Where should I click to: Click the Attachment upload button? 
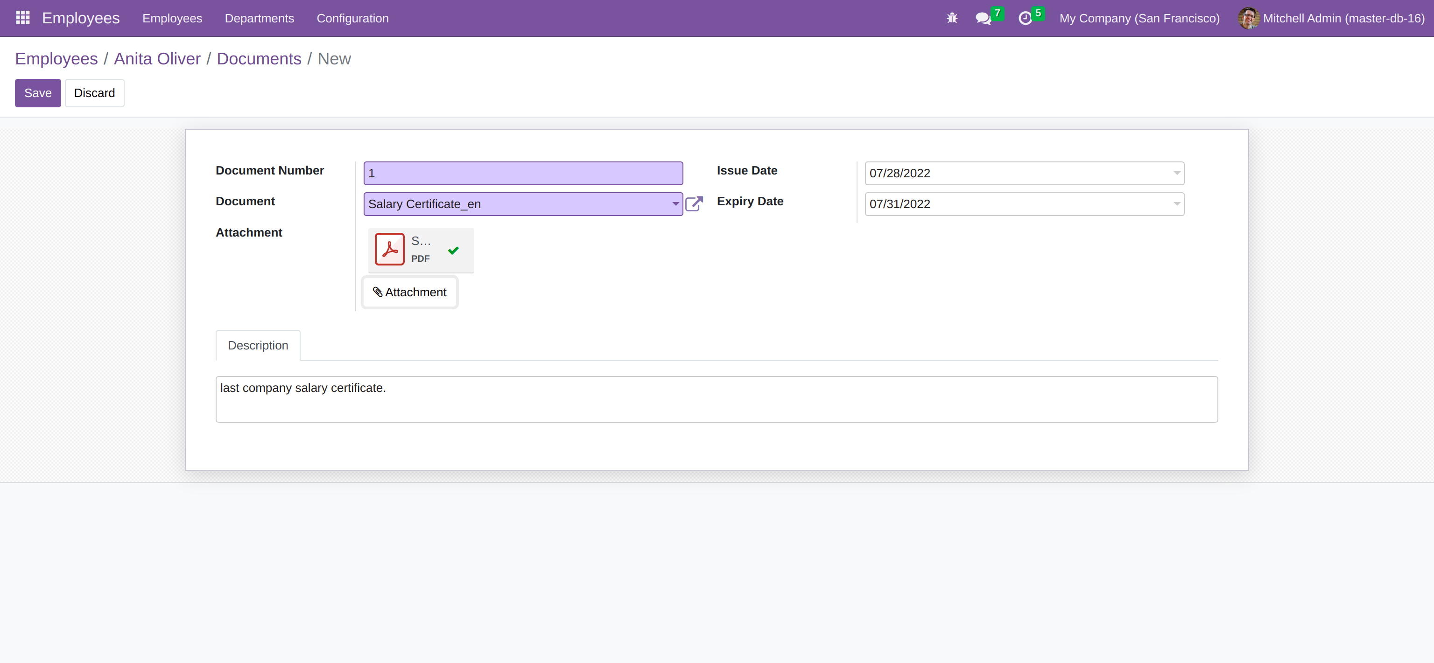[410, 292]
